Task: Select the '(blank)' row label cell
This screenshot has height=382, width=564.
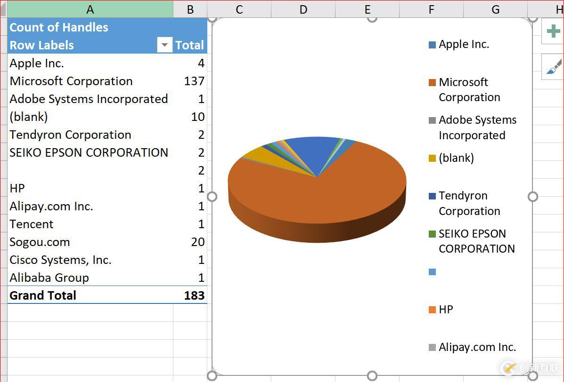Action: click(x=90, y=117)
